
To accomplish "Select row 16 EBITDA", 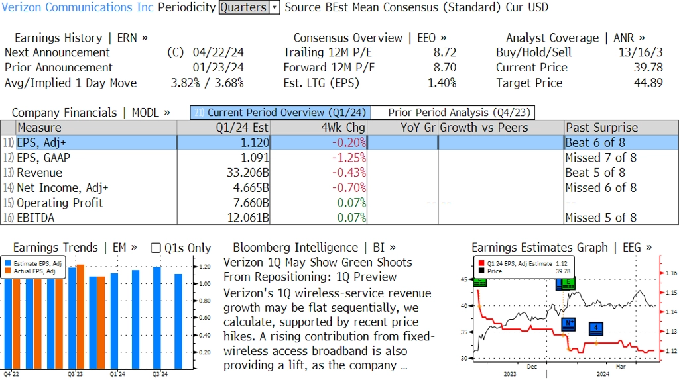I will click(339, 218).
